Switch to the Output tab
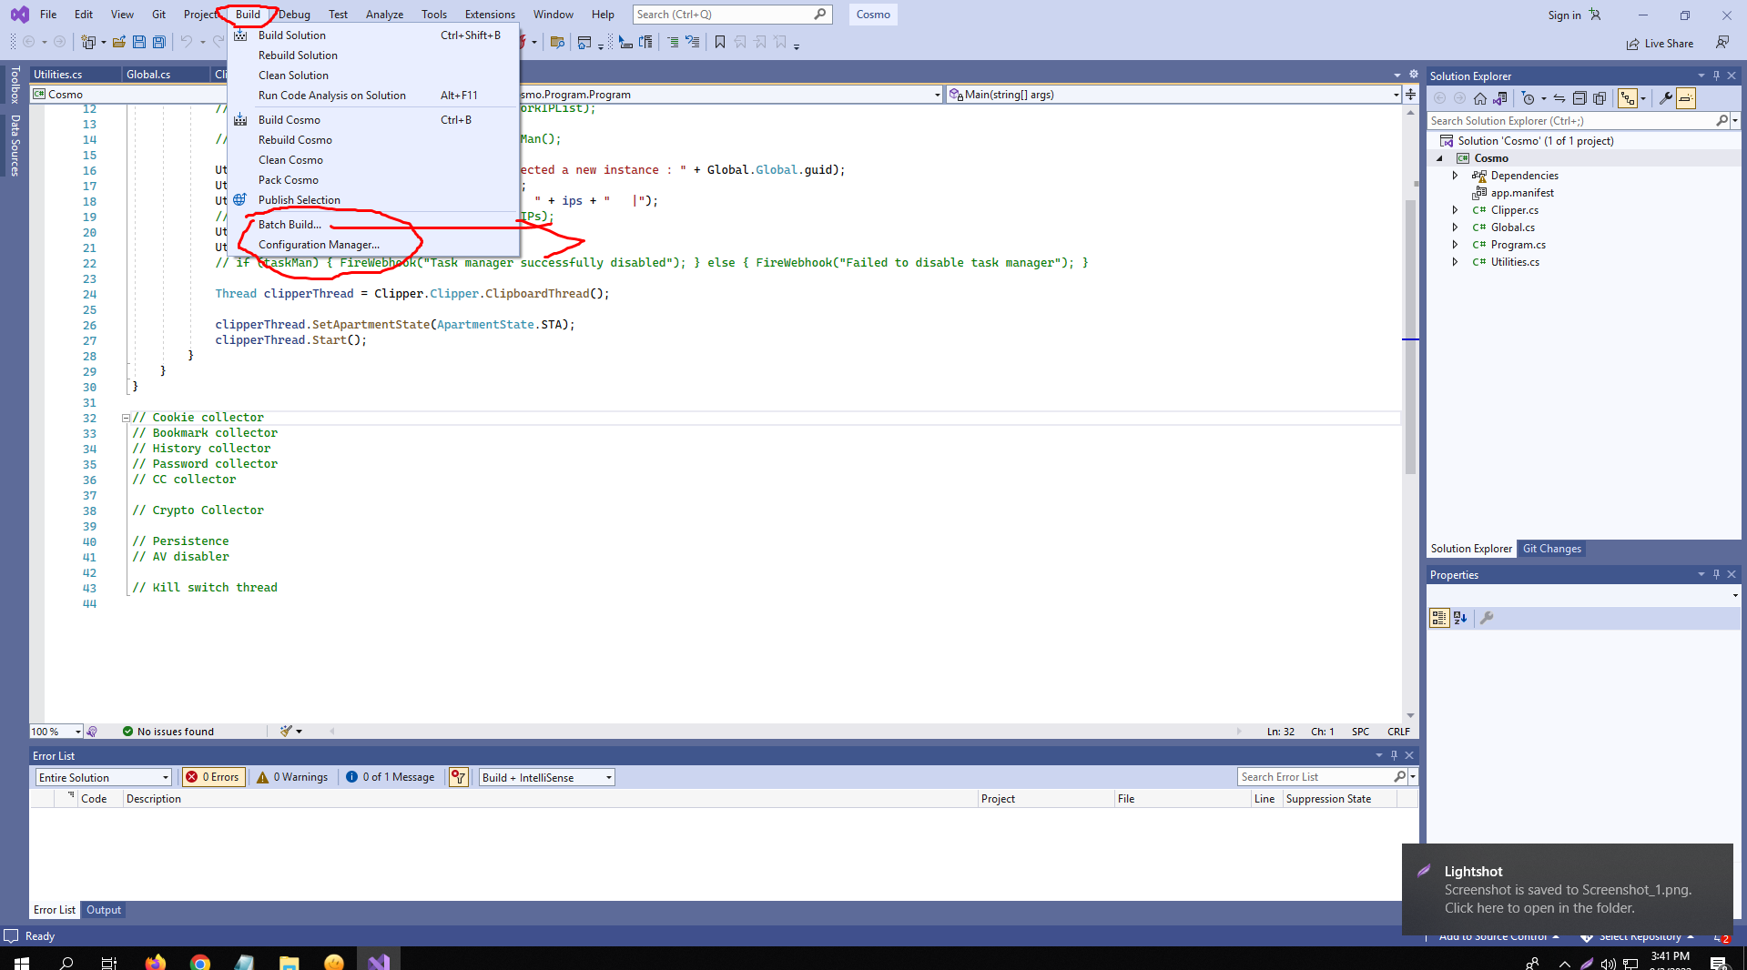 104,910
